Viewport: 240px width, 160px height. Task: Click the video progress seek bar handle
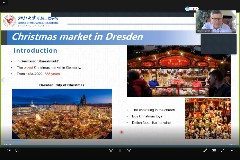tap(26, 141)
